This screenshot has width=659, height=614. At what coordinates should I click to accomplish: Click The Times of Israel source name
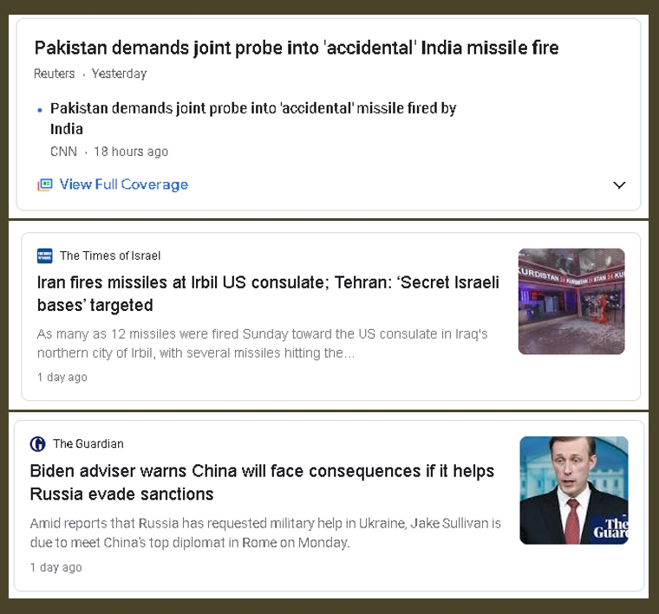point(110,255)
